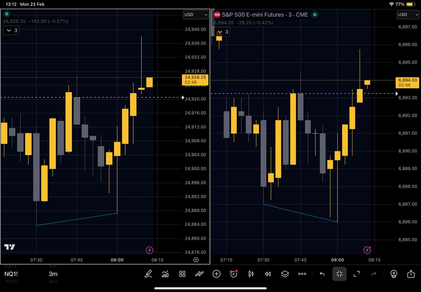This screenshot has width=421, height=292.
Task: Tap the 24,876.00 price axis label
Action: pyautogui.click(x=195, y=252)
